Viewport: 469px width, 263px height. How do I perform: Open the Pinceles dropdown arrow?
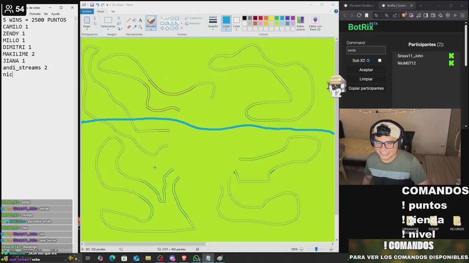coord(151,29)
